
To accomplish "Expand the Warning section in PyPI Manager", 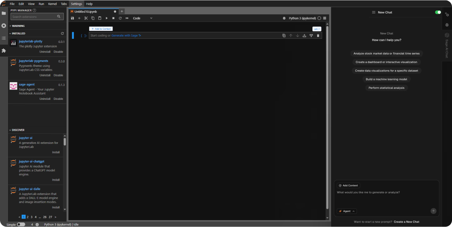I will coord(18,26).
